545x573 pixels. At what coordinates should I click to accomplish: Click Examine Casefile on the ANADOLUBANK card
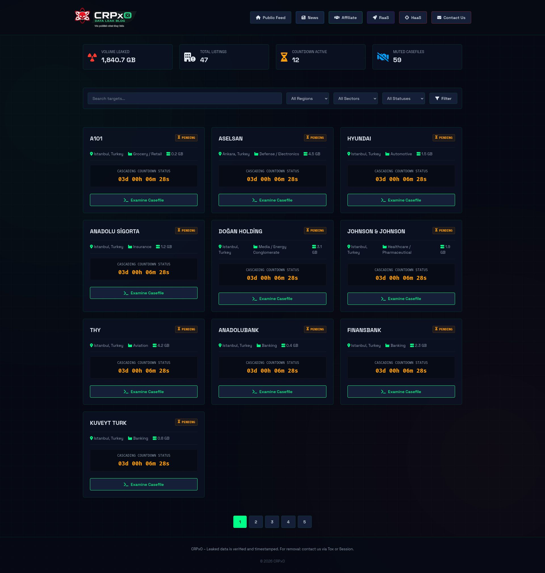272,391
